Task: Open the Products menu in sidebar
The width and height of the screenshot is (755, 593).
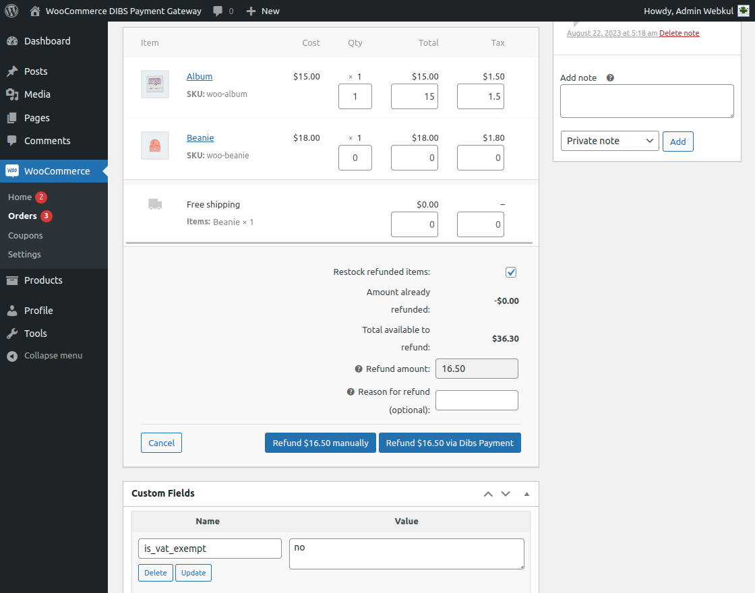Action: click(x=43, y=280)
